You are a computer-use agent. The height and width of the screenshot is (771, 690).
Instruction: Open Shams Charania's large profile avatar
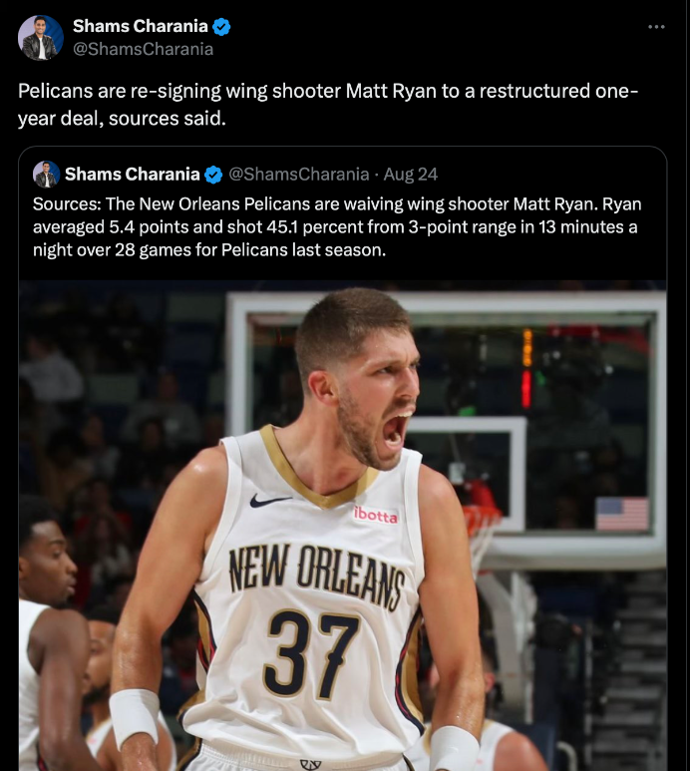(41, 38)
